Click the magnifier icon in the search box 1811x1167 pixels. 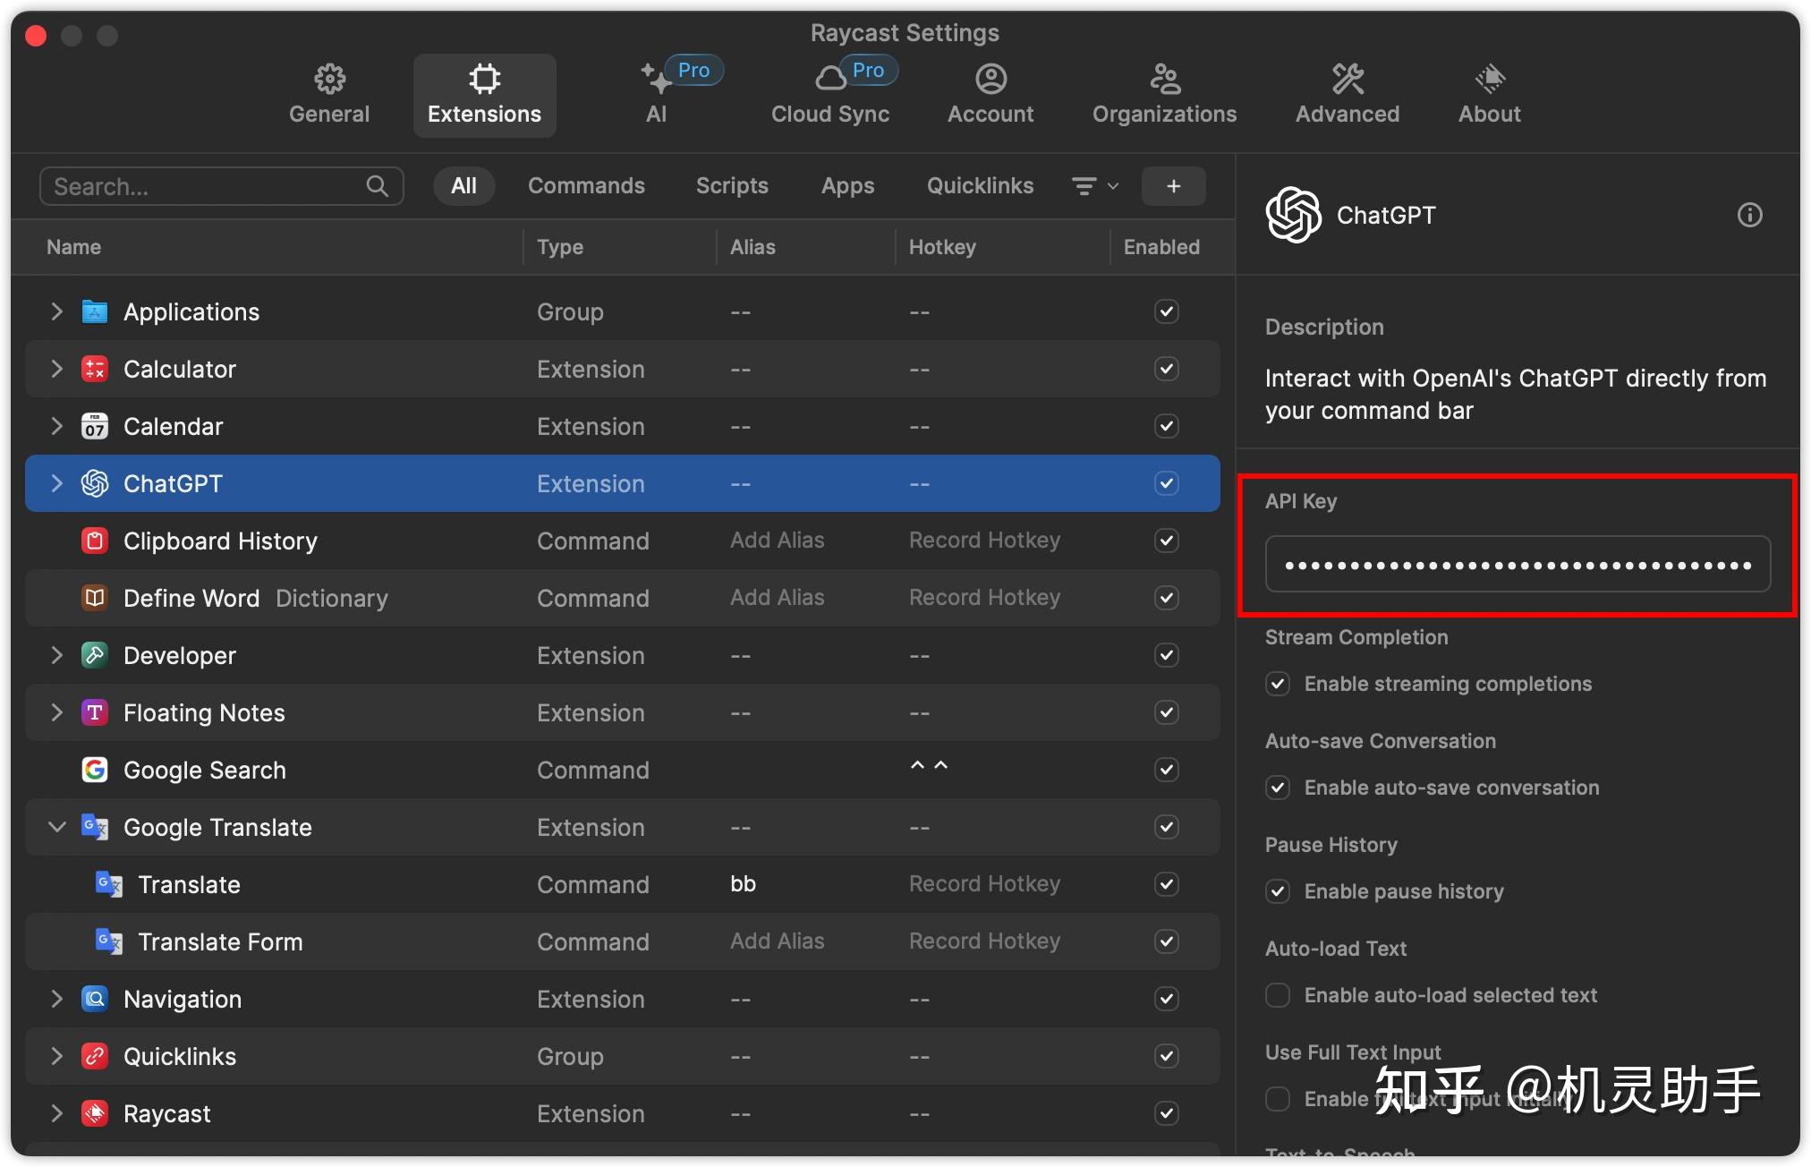tap(378, 186)
